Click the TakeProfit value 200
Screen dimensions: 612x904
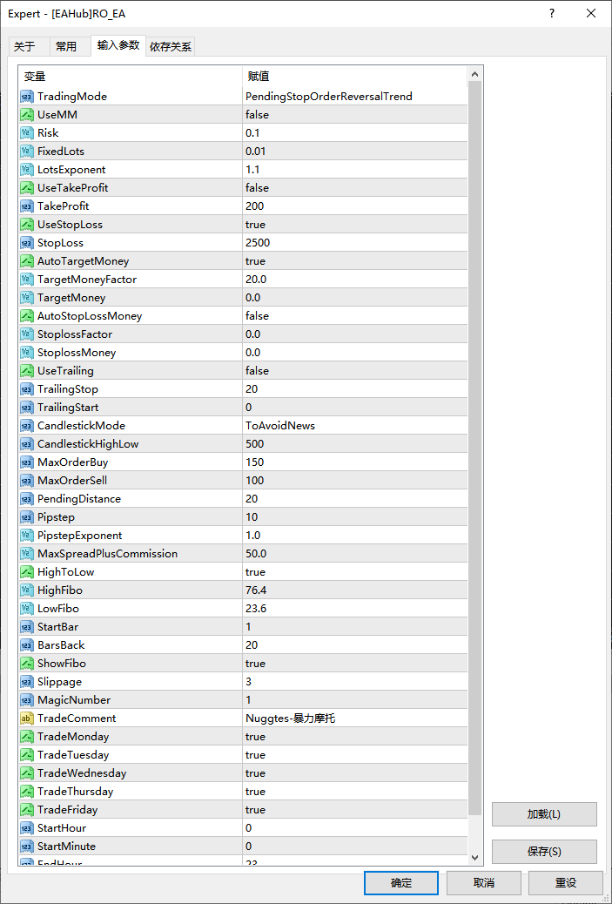(255, 206)
